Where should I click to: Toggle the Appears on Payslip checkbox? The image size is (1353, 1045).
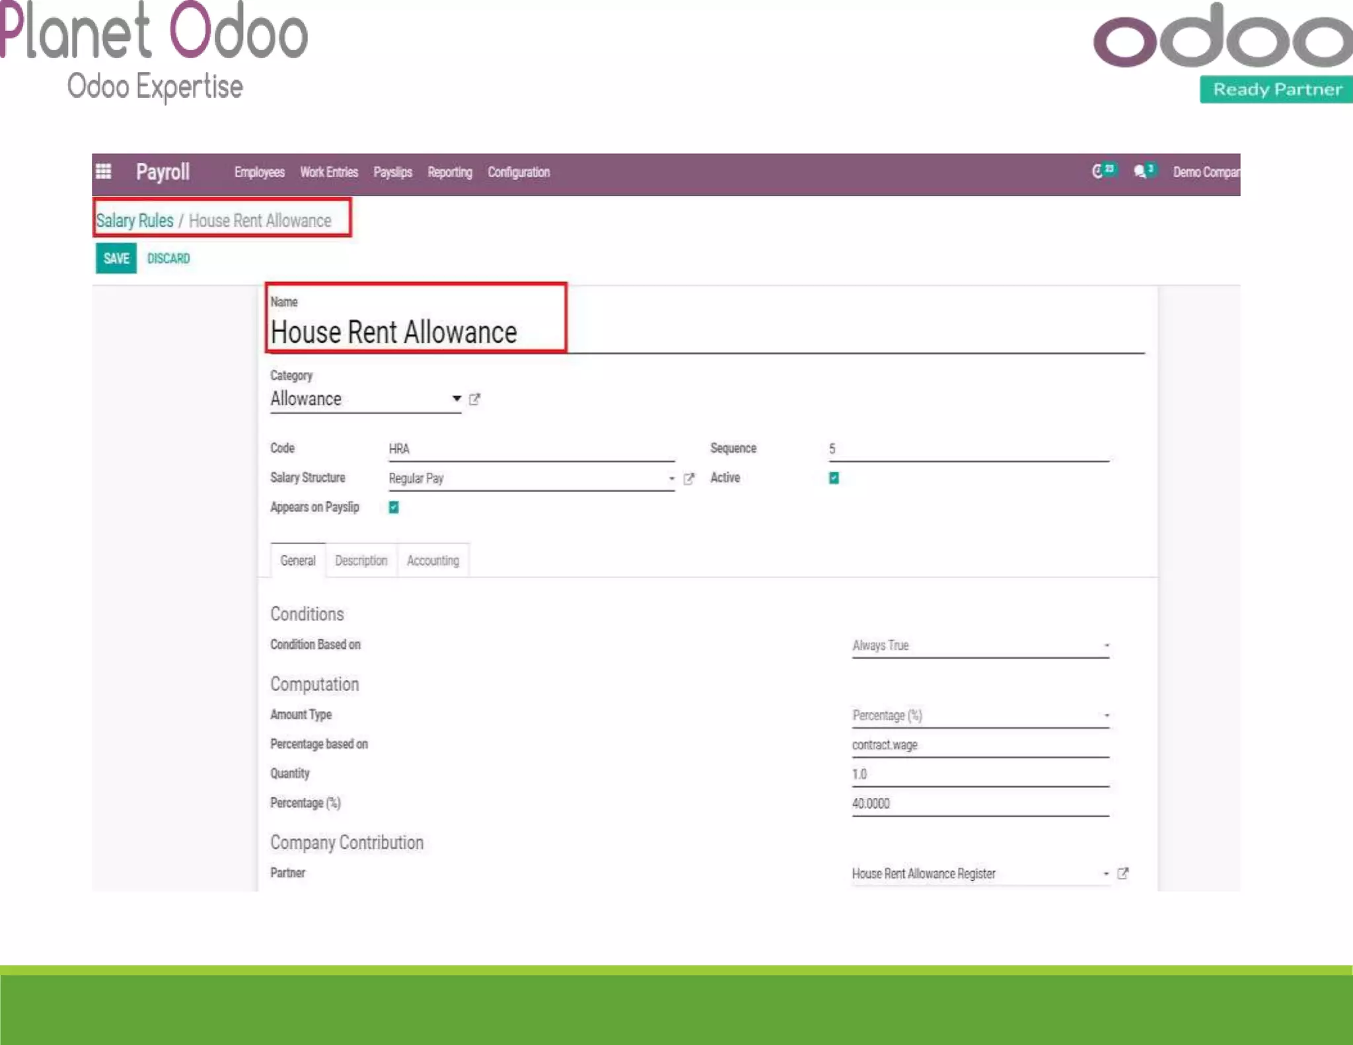click(394, 507)
